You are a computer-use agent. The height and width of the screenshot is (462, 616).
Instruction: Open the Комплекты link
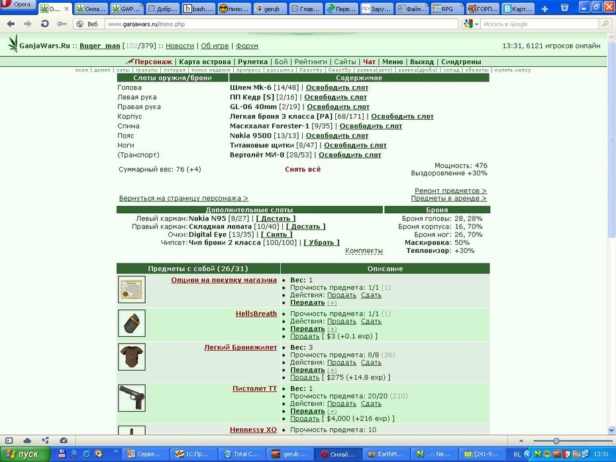tap(364, 250)
